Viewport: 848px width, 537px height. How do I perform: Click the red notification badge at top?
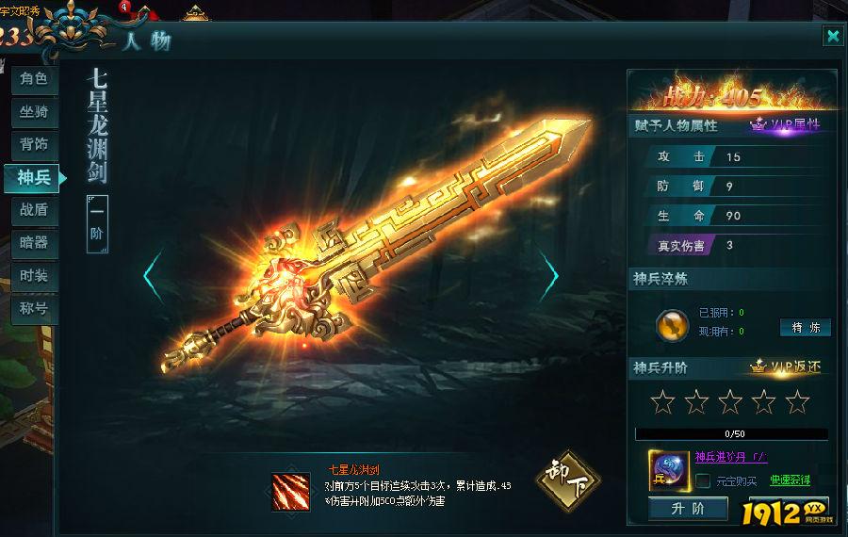pyautogui.click(x=124, y=7)
